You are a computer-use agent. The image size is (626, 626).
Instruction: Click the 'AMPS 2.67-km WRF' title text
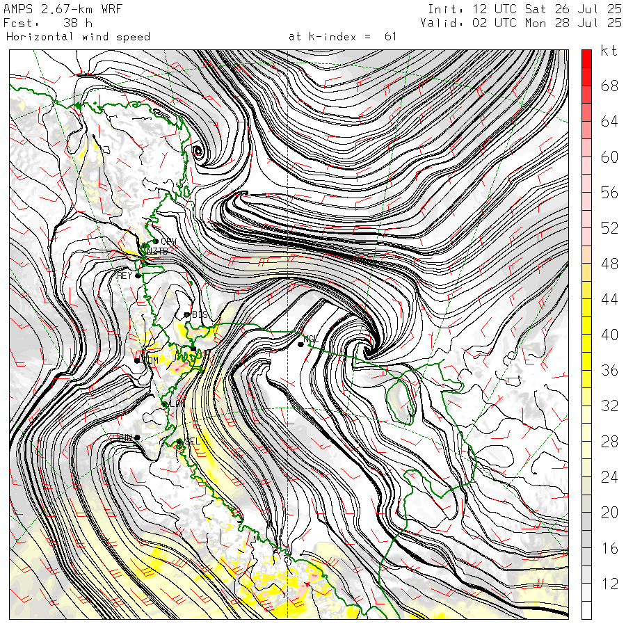point(63,9)
